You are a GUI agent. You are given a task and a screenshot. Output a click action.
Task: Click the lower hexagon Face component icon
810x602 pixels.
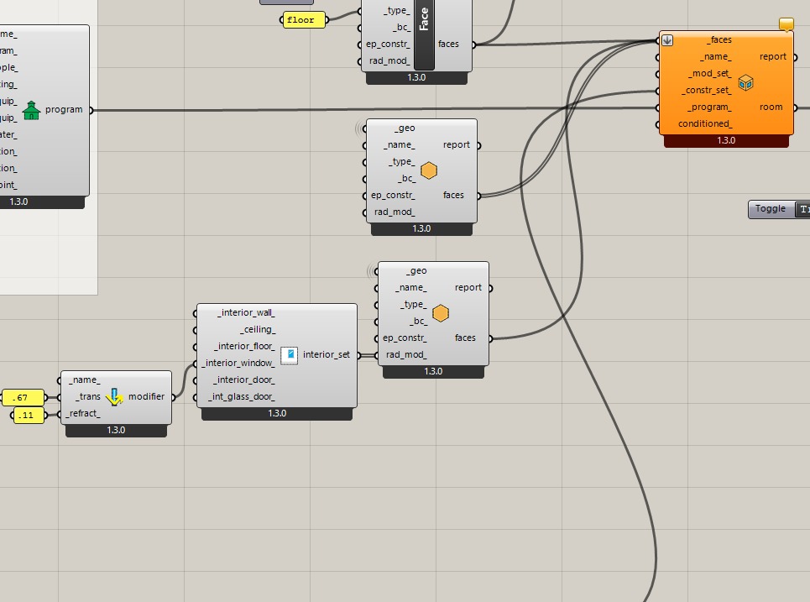pyautogui.click(x=440, y=313)
